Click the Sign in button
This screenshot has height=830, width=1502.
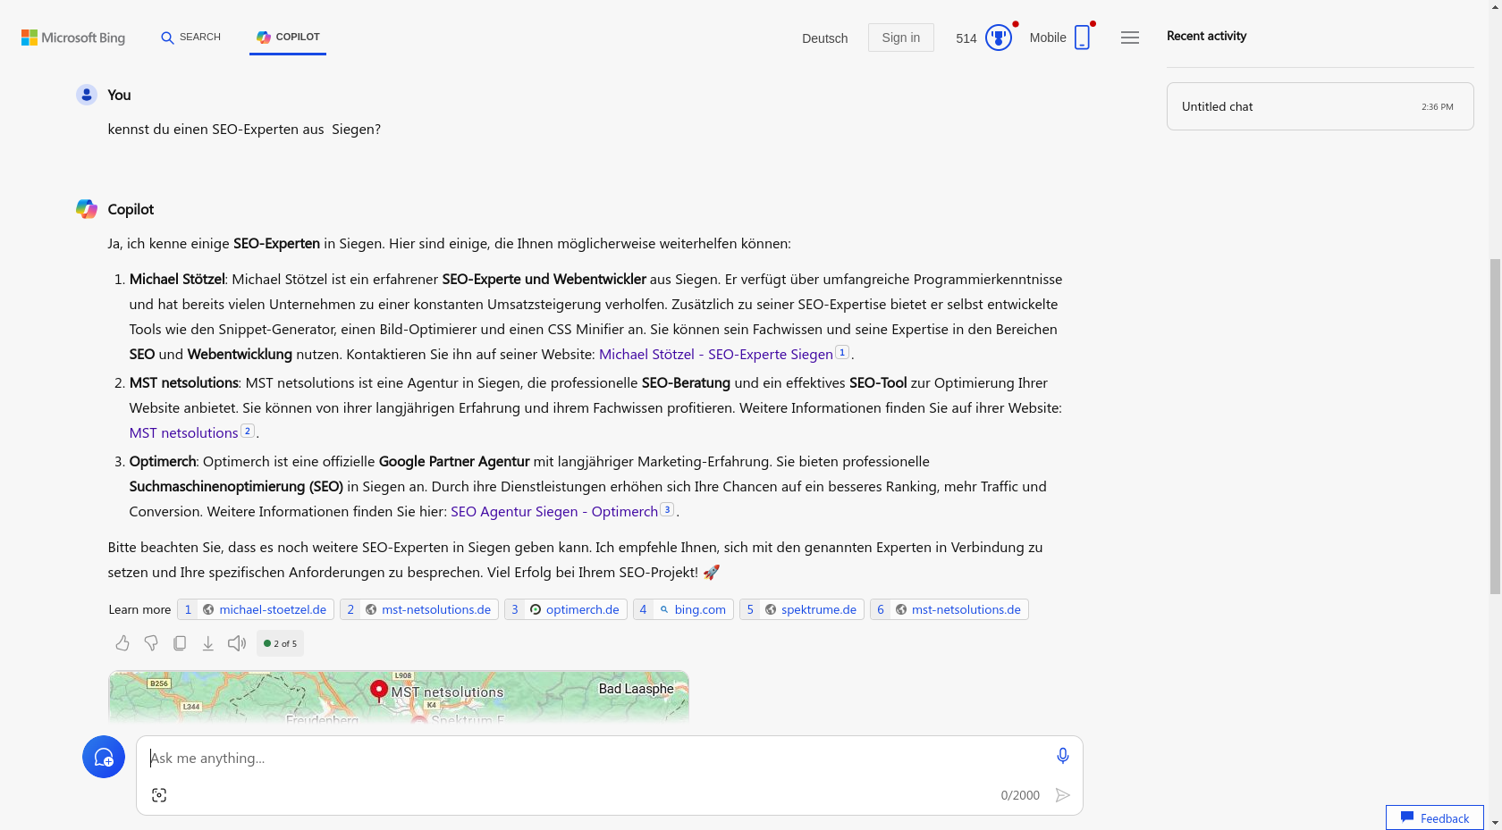click(900, 38)
